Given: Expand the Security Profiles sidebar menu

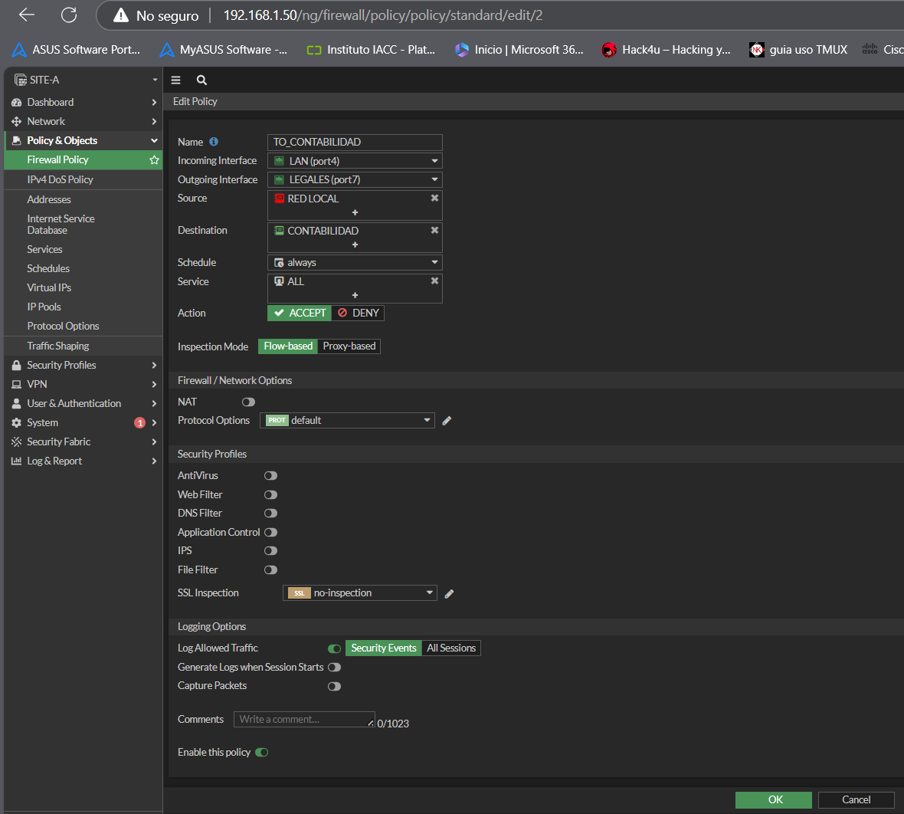Looking at the screenshot, I should point(61,365).
